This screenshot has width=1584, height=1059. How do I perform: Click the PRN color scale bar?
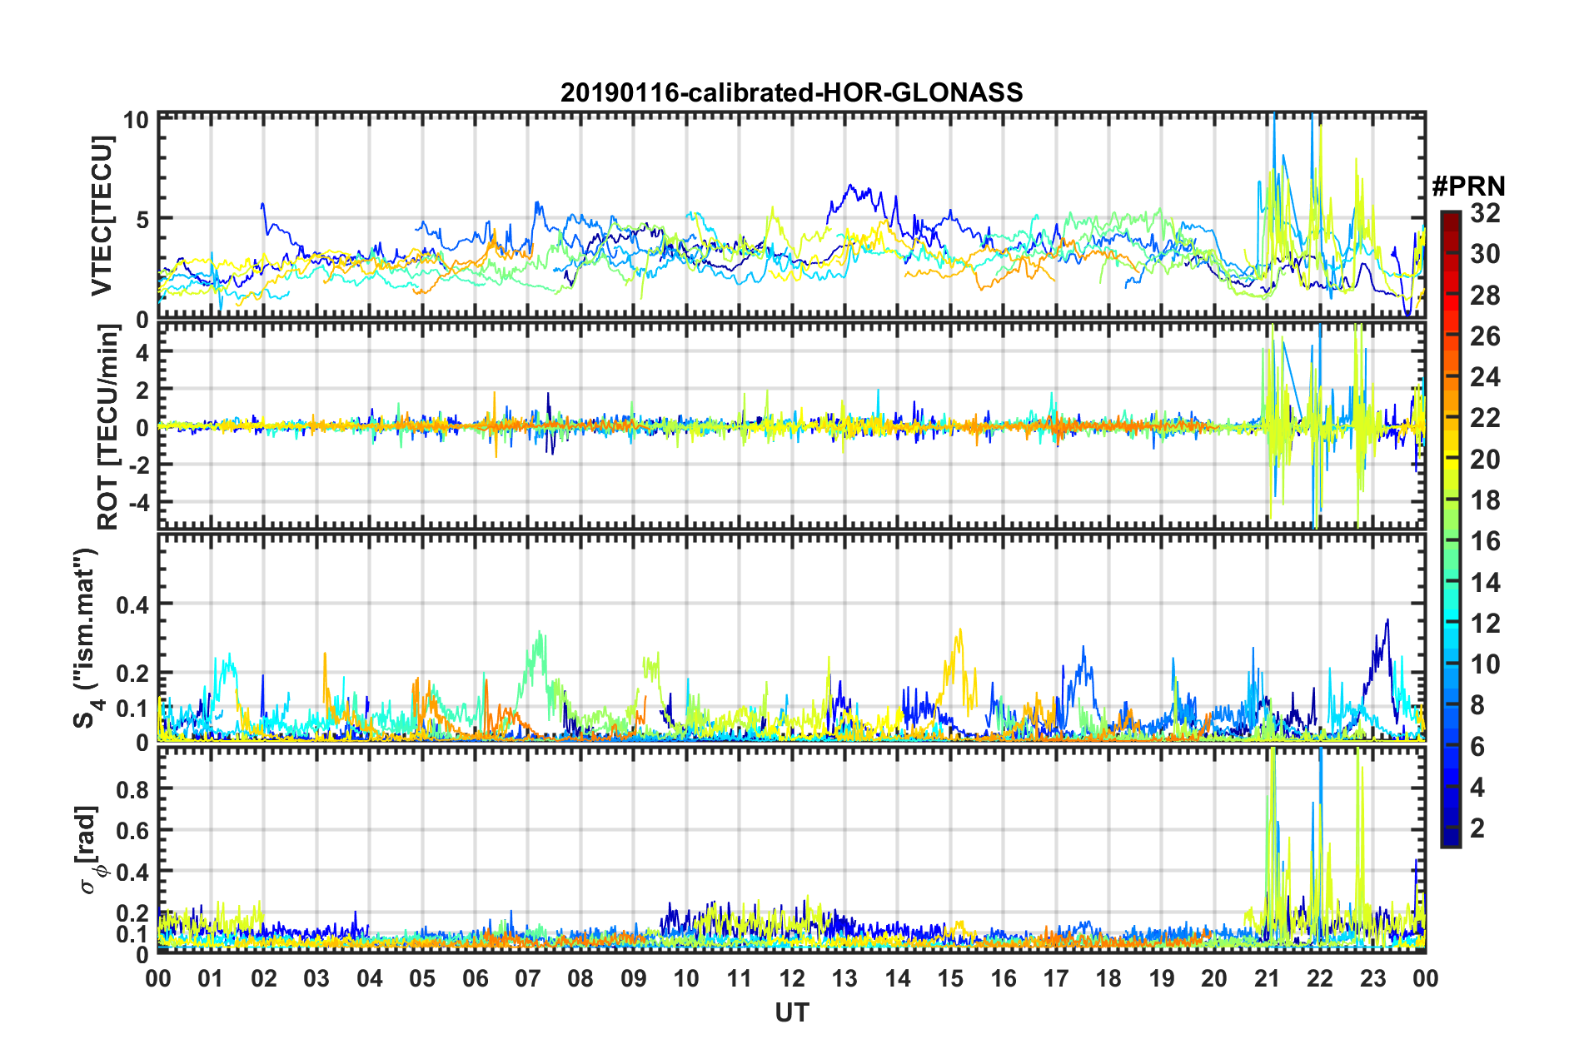[x=1450, y=529]
